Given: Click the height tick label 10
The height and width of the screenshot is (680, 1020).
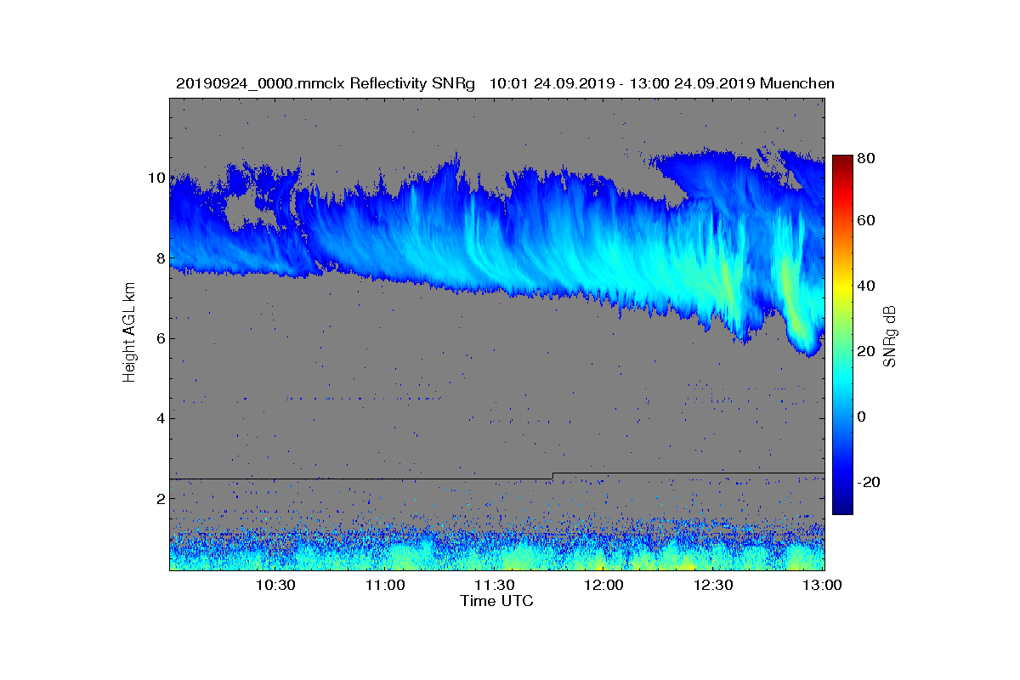Looking at the screenshot, I should click(x=156, y=178).
